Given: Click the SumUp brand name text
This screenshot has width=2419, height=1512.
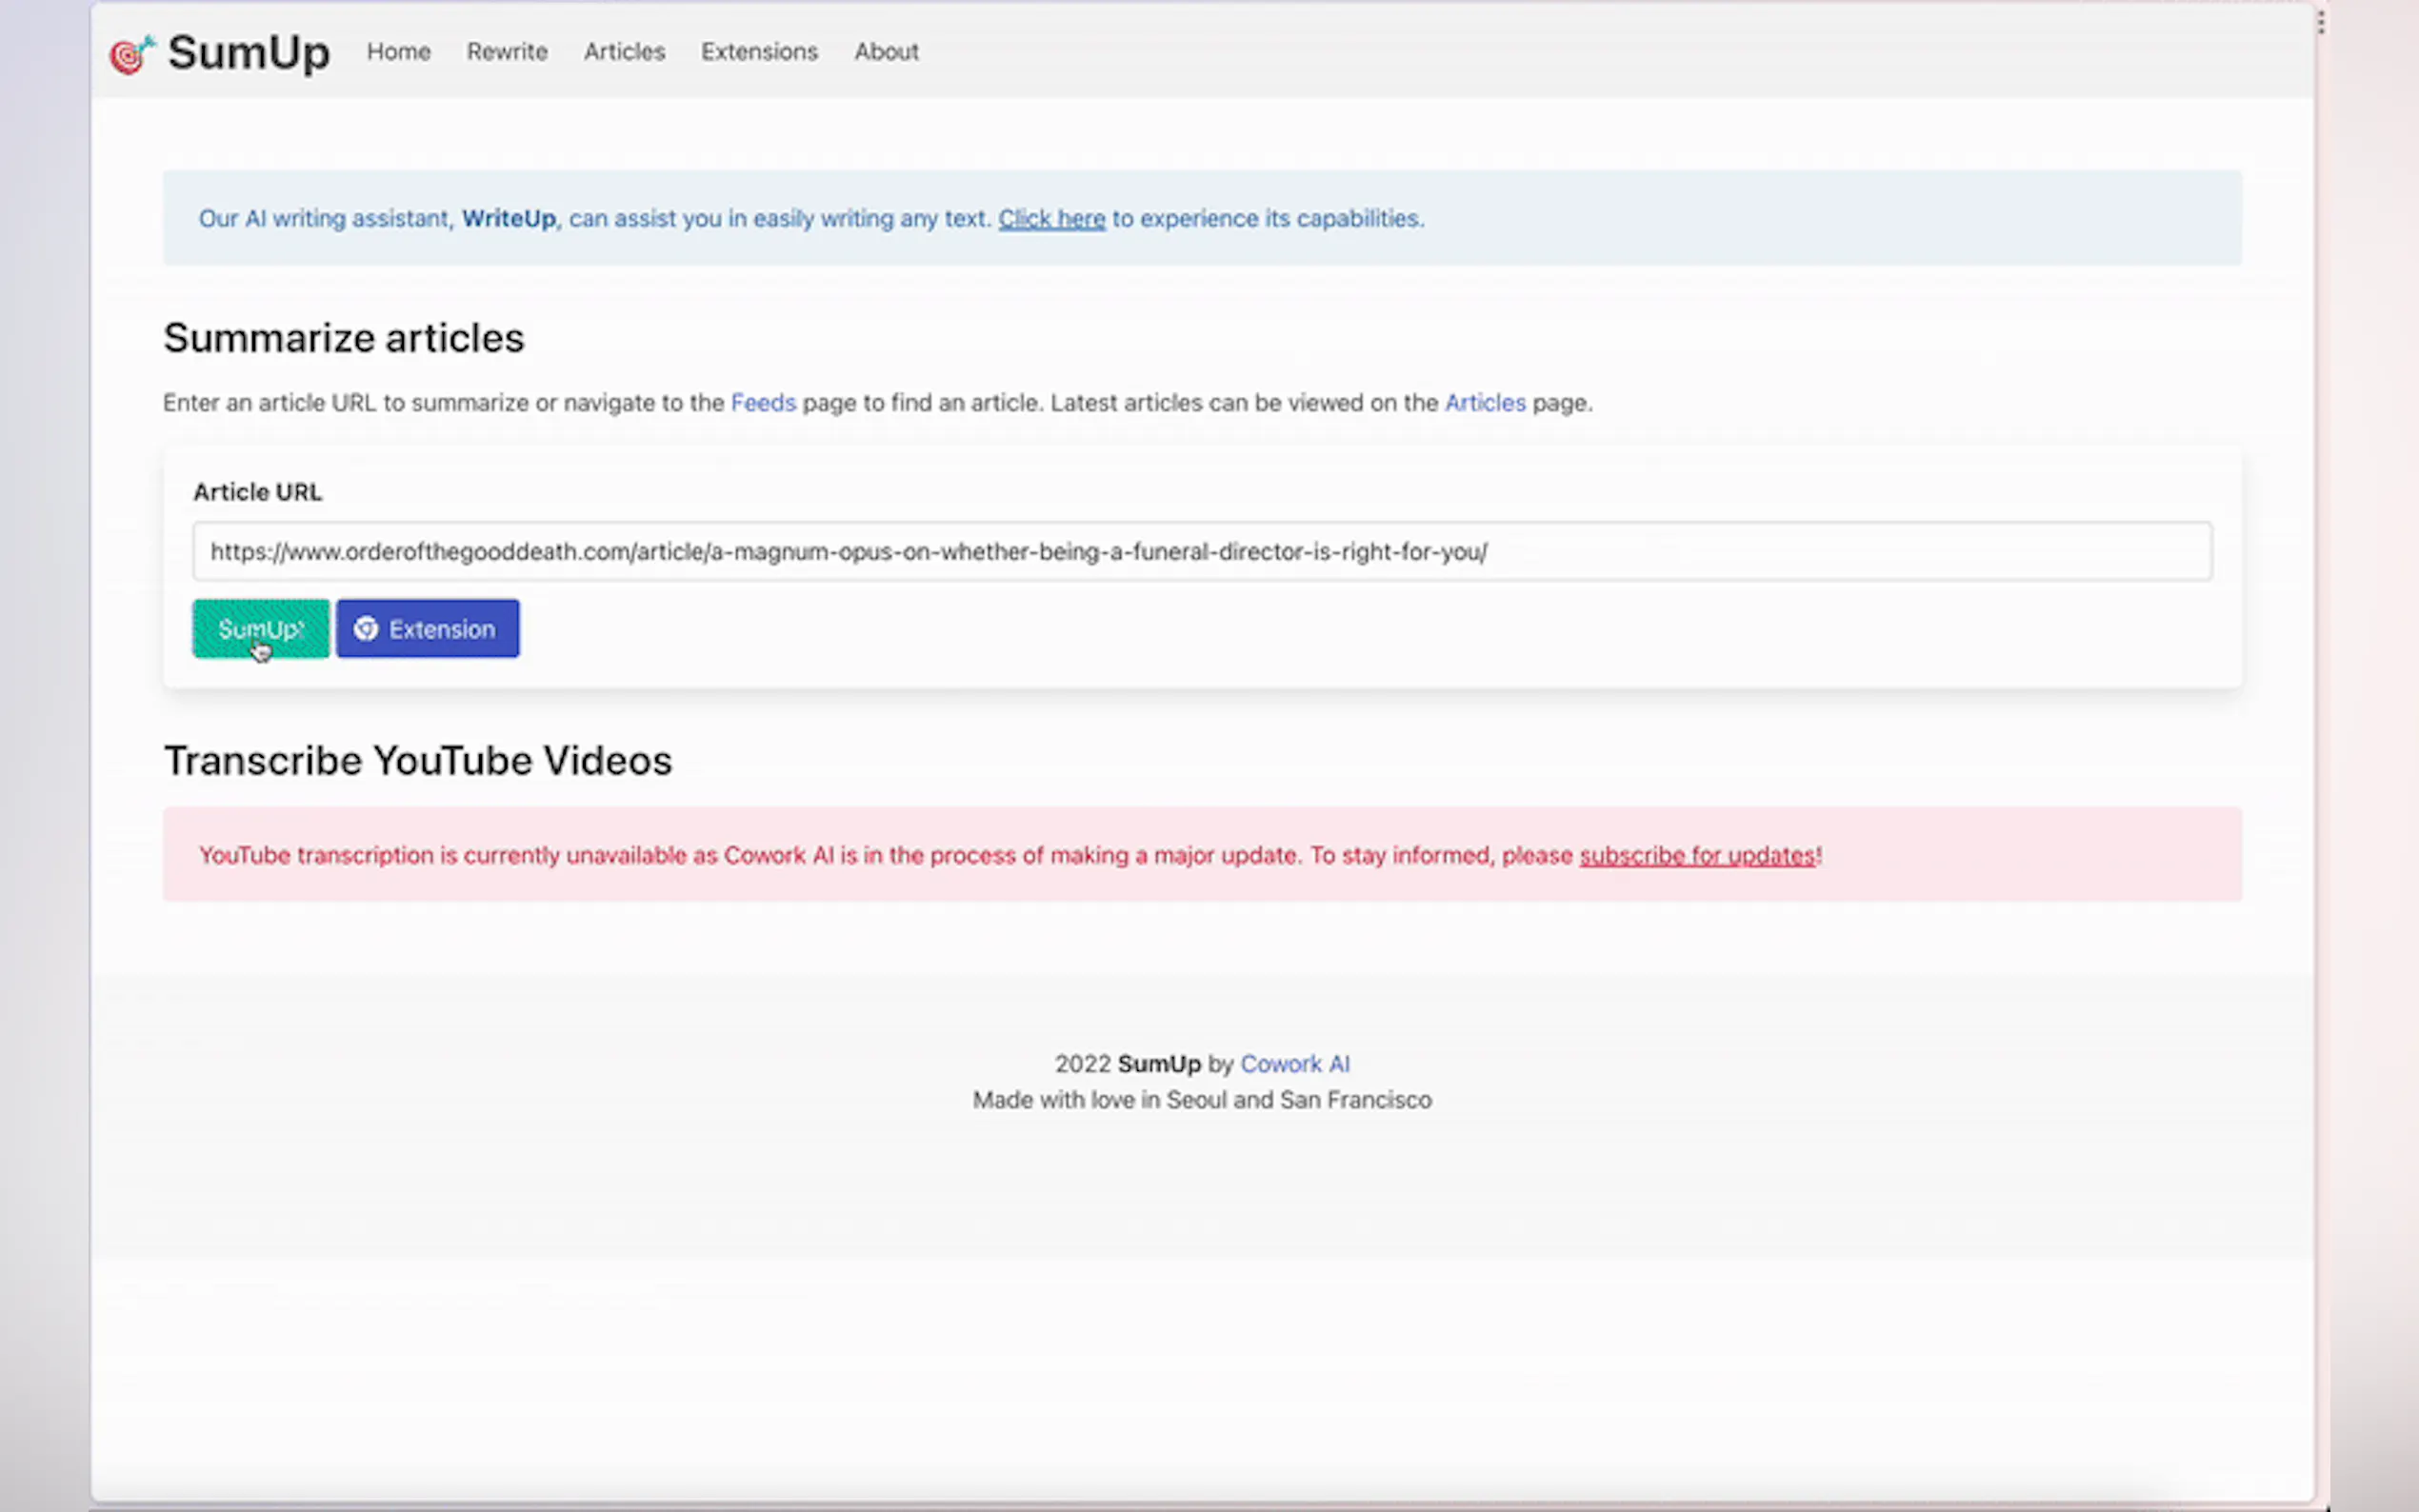Looking at the screenshot, I should tap(248, 52).
